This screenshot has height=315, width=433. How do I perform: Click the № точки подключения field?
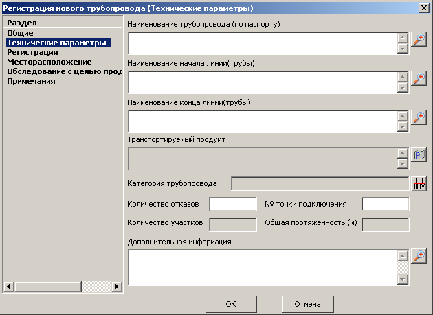(x=385, y=204)
